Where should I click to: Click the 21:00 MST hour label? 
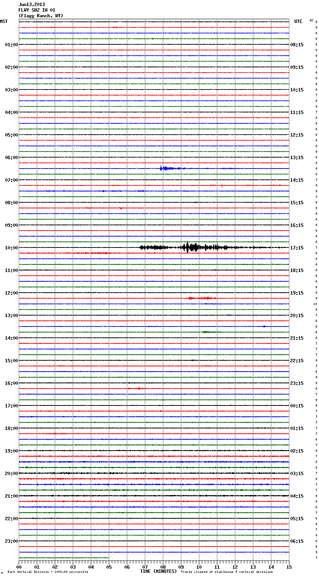tap(11, 496)
